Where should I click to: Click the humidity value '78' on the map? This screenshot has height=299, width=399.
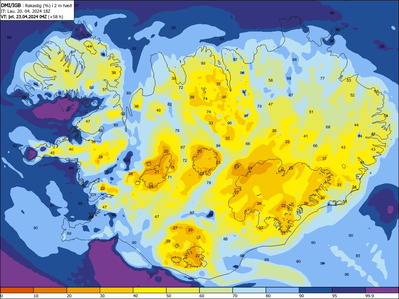click(177, 131)
